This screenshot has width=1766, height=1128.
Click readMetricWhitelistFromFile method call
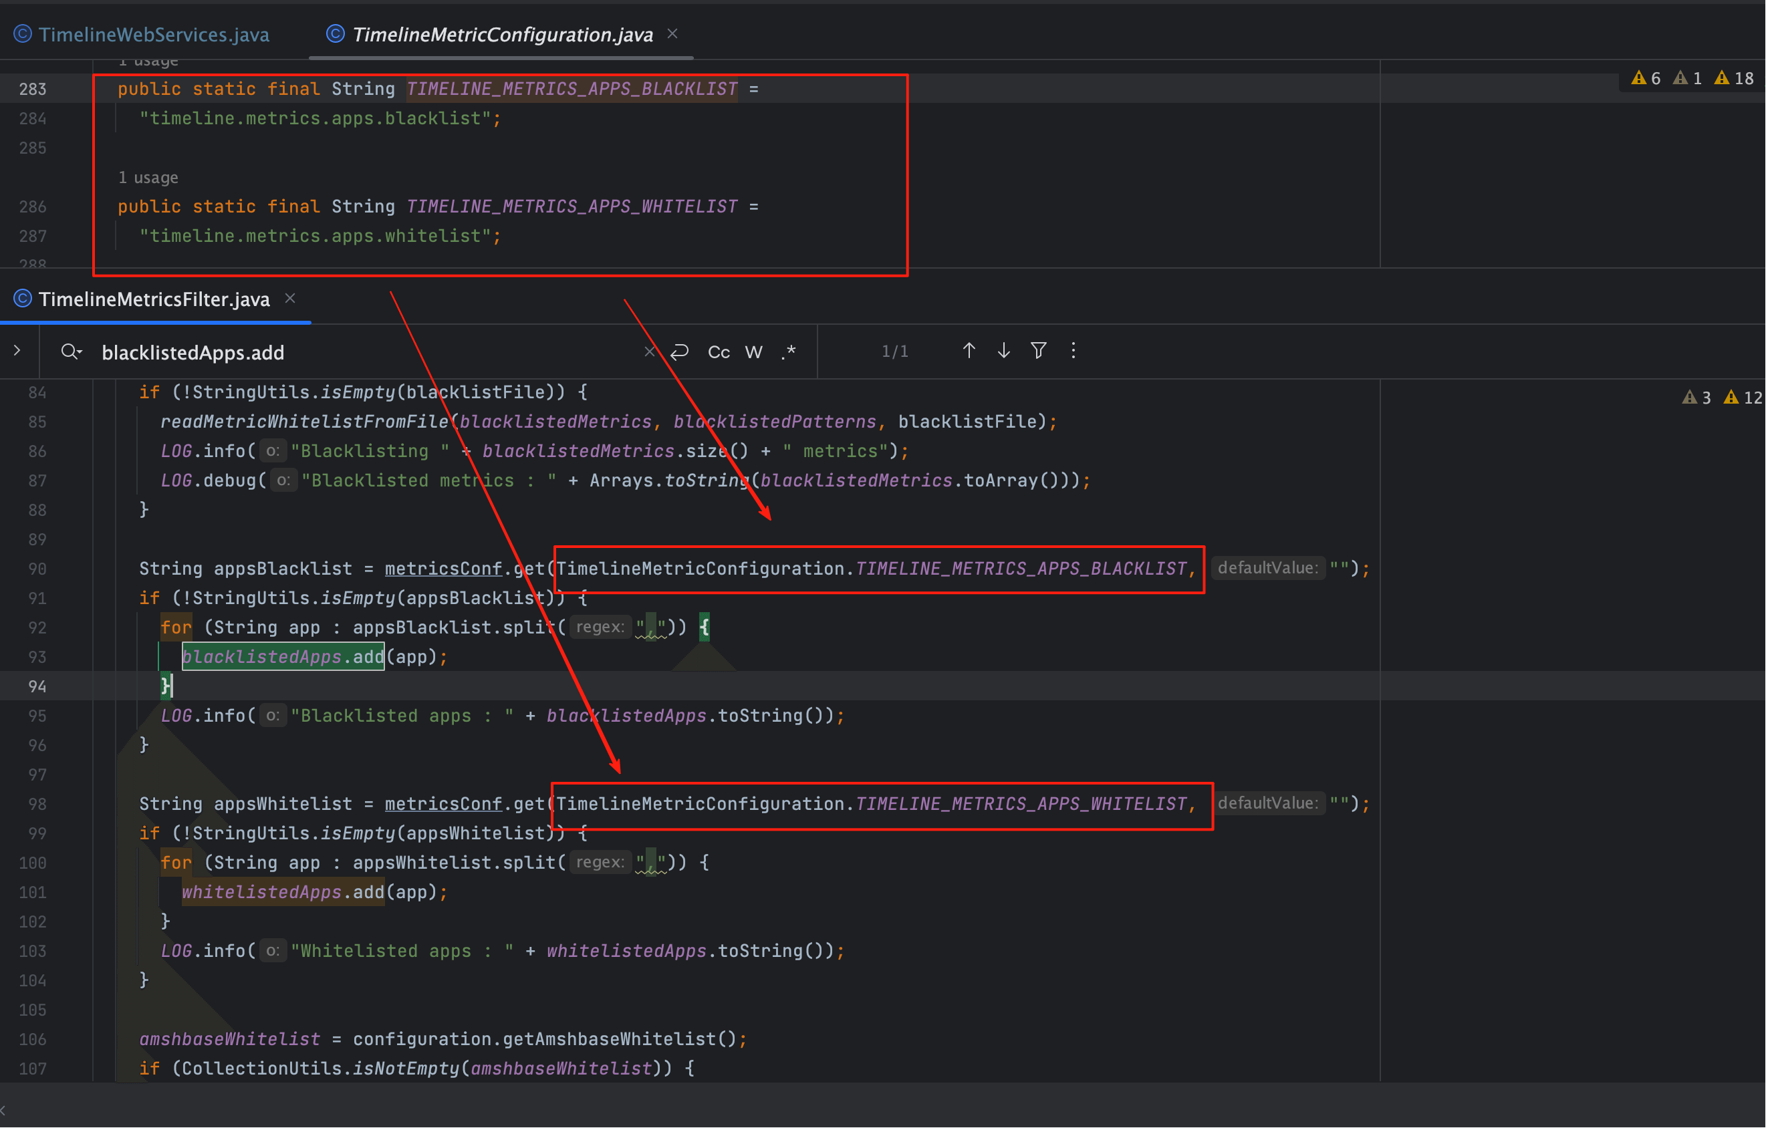point(304,422)
